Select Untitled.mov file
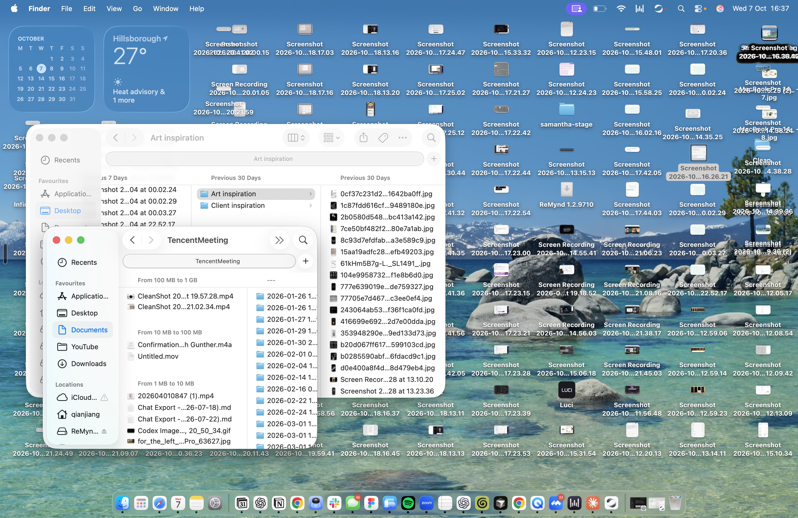Viewport: 798px width, 518px height. pos(158,356)
